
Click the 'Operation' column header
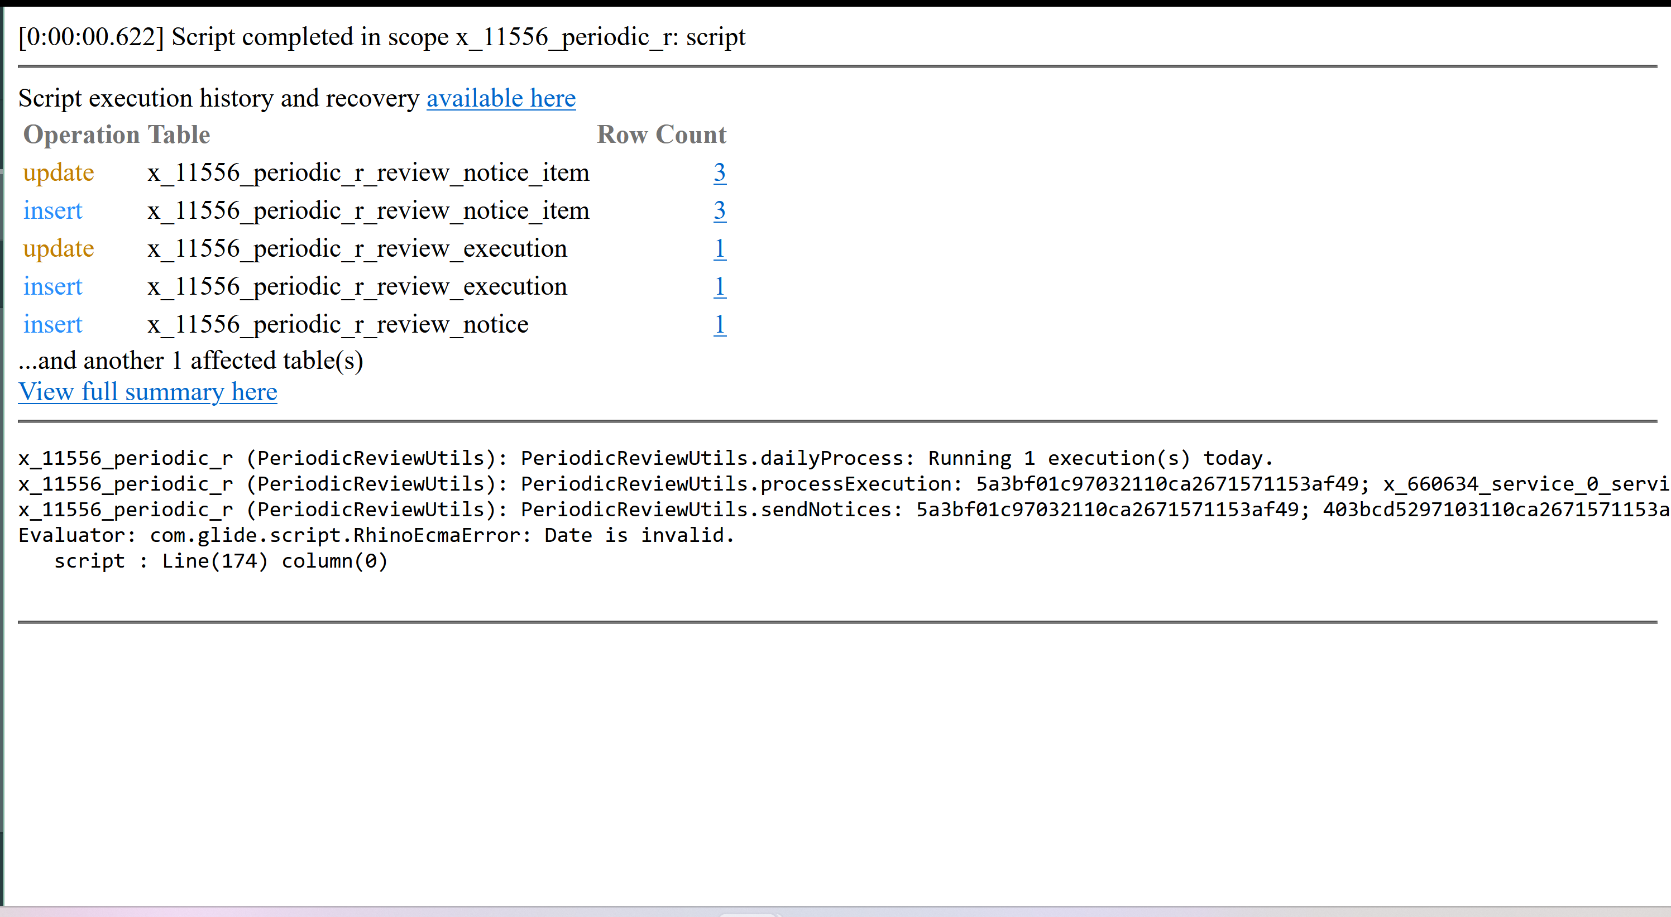(81, 135)
